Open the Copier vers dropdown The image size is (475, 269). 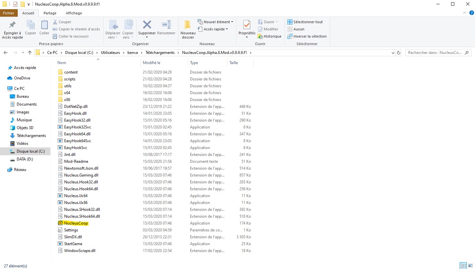(x=128, y=29)
